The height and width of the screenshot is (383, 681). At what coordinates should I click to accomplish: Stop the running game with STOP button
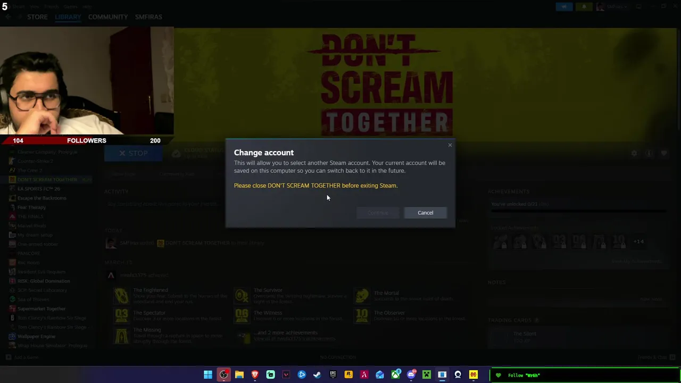(133, 153)
